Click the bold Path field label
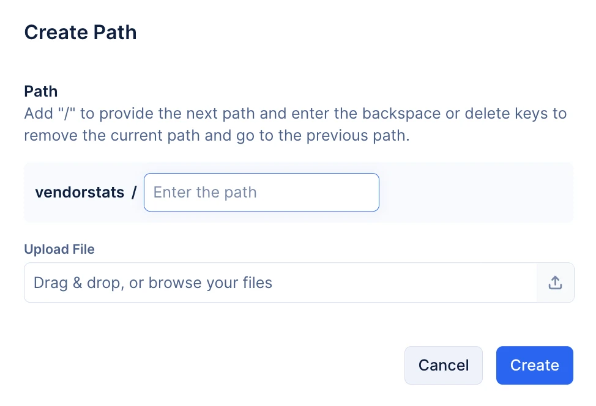596x406 pixels. click(x=40, y=92)
